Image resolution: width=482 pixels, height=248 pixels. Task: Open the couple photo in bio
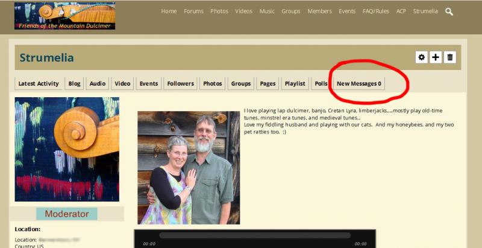pyautogui.click(x=189, y=168)
